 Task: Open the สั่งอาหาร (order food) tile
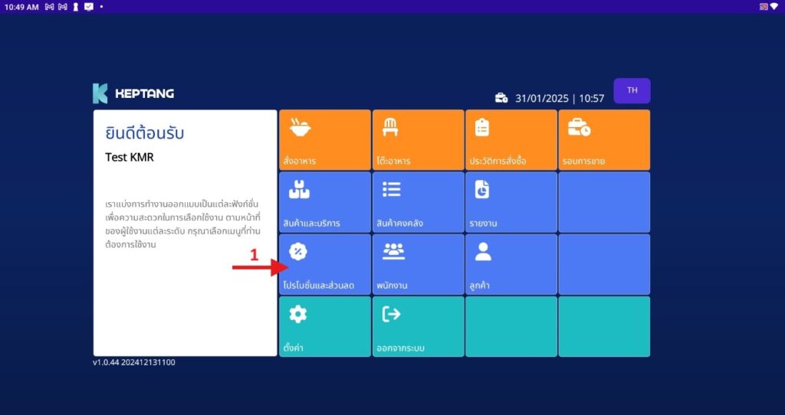point(324,140)
